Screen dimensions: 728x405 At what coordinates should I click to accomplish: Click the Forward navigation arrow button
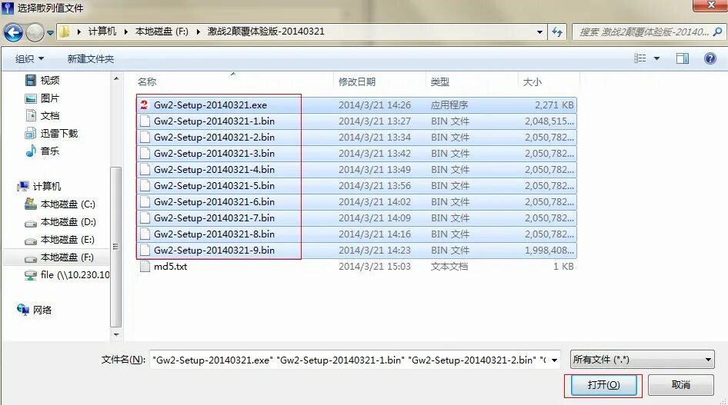[x=35, y=32]
